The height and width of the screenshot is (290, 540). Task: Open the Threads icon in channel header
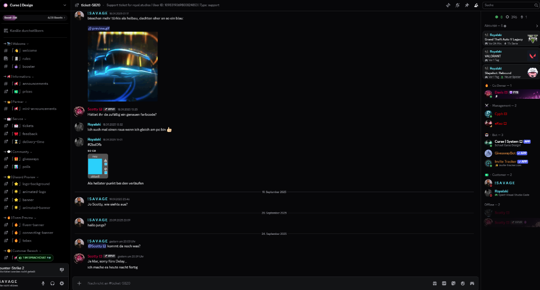point(448,5)
